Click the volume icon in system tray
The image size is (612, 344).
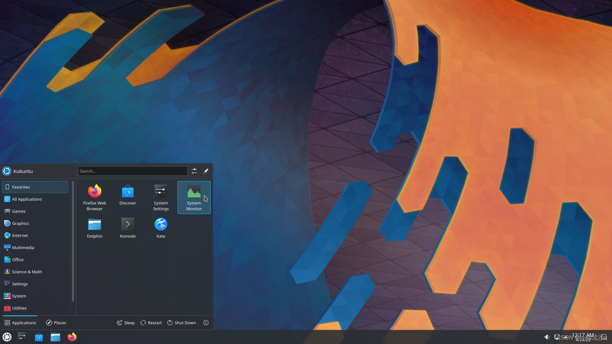(x=547, y=337)
